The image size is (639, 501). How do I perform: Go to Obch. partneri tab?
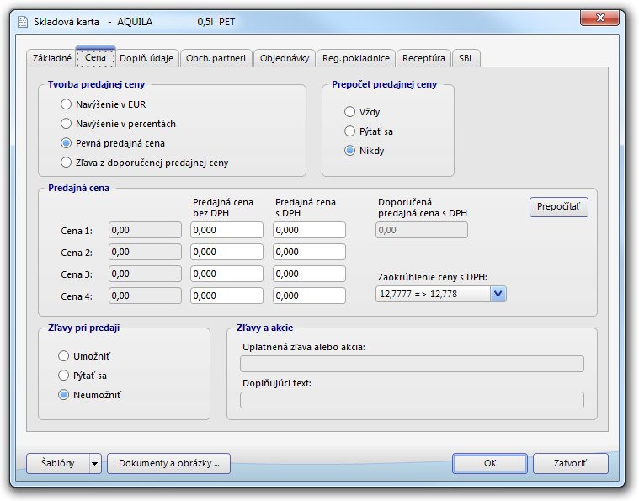[x=216, y=58]
